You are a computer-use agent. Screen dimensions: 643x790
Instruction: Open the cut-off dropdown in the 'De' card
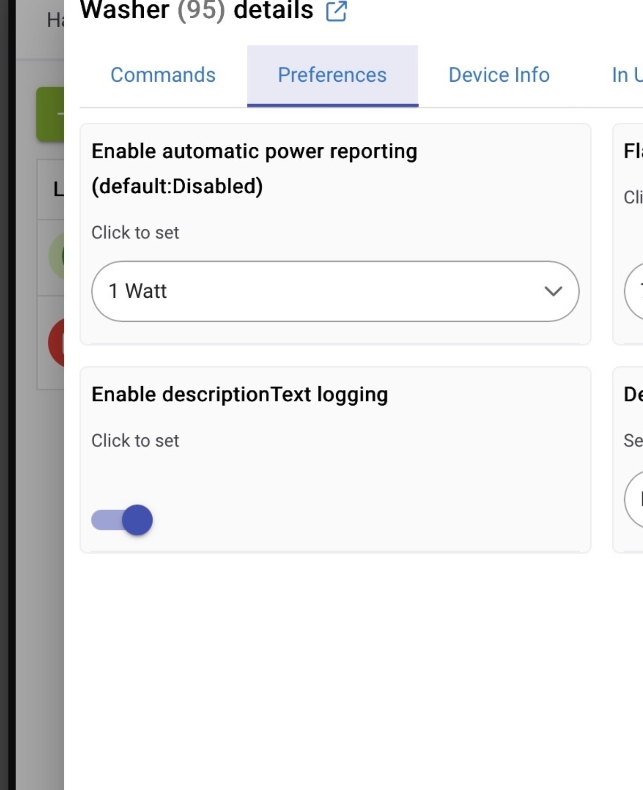point(634,499)
